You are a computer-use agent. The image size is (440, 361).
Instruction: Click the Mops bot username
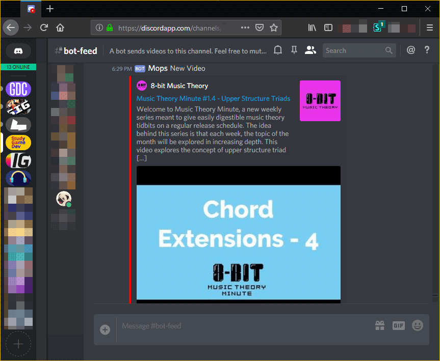click(x=158, y=68)
